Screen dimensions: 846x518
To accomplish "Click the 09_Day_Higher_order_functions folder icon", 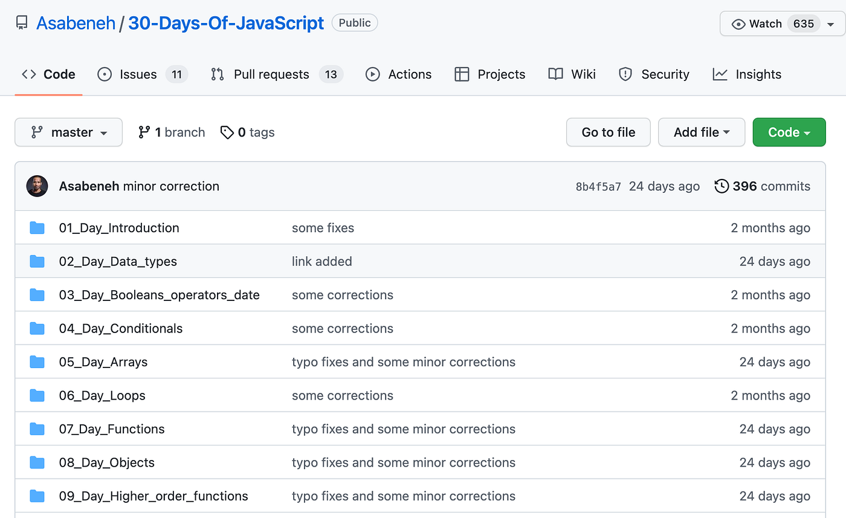I will coord(37,496).
